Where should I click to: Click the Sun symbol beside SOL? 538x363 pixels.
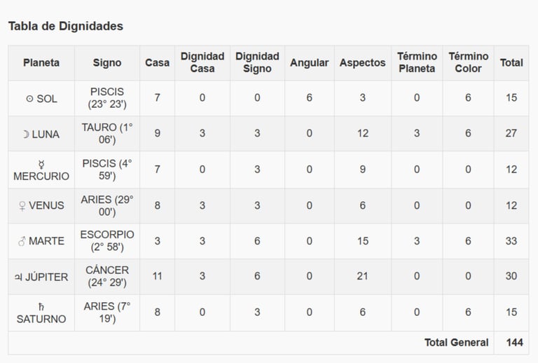(29, 99)
